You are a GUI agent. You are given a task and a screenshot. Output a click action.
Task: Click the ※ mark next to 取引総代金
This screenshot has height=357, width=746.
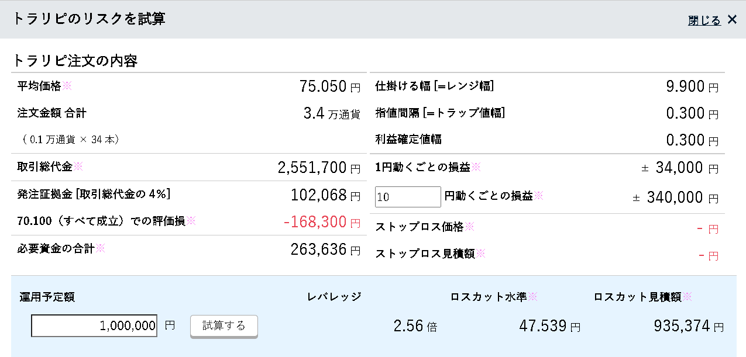(x=78, y=167)
